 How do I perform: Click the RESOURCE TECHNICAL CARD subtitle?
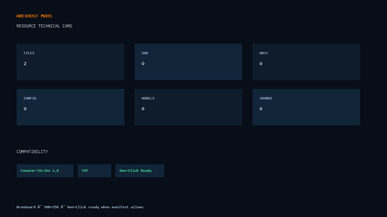pos(44,26)
